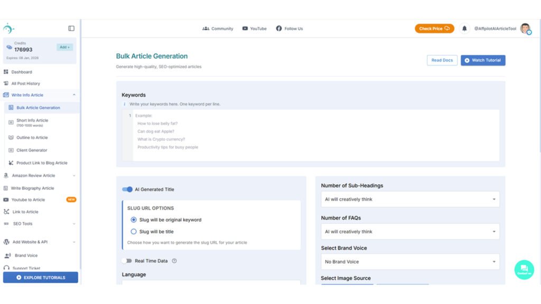Enable the Real Time Data toggle

tap(127, 261)
